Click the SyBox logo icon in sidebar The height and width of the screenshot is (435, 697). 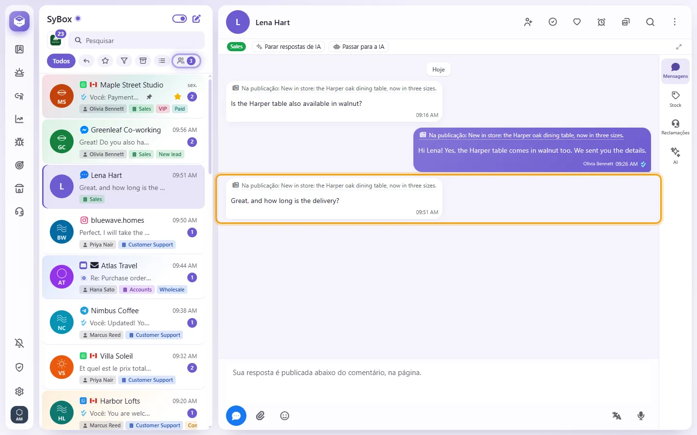point(19,21)
